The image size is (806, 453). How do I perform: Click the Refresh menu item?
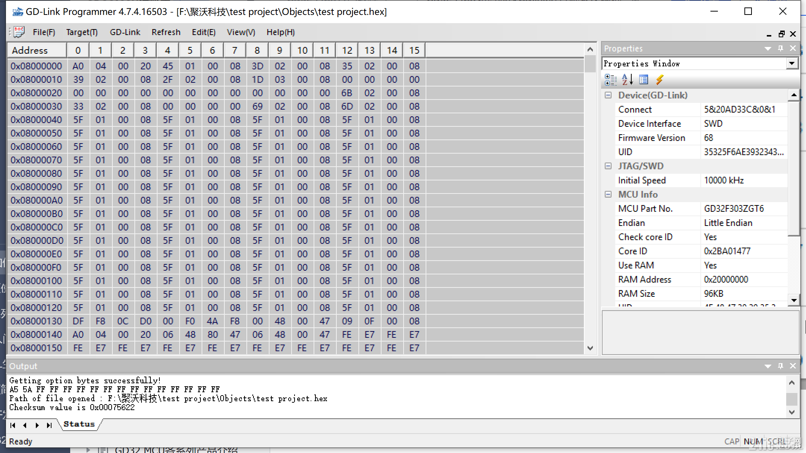[x=166, y=32]
